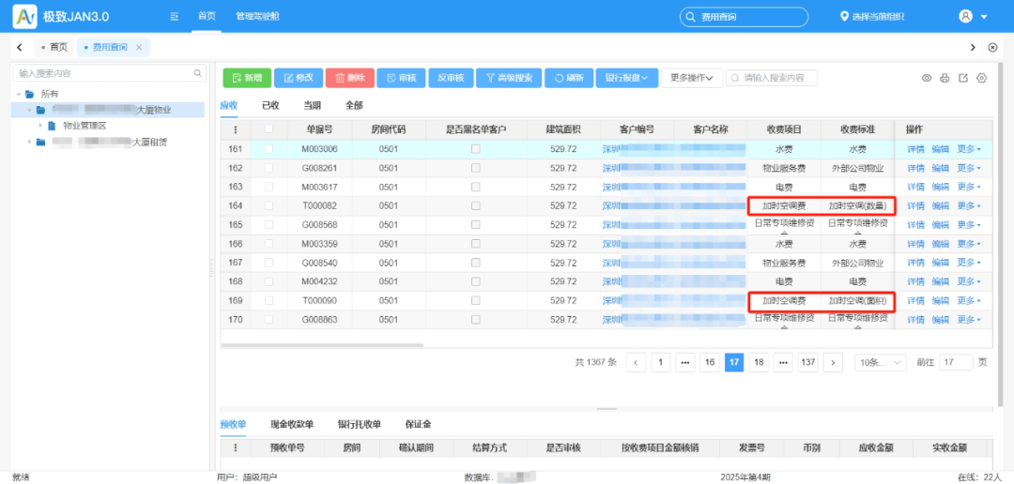Check row 163 selection checkbox
This screenshot has height=484, width=1014.
(x=269, y=187)
